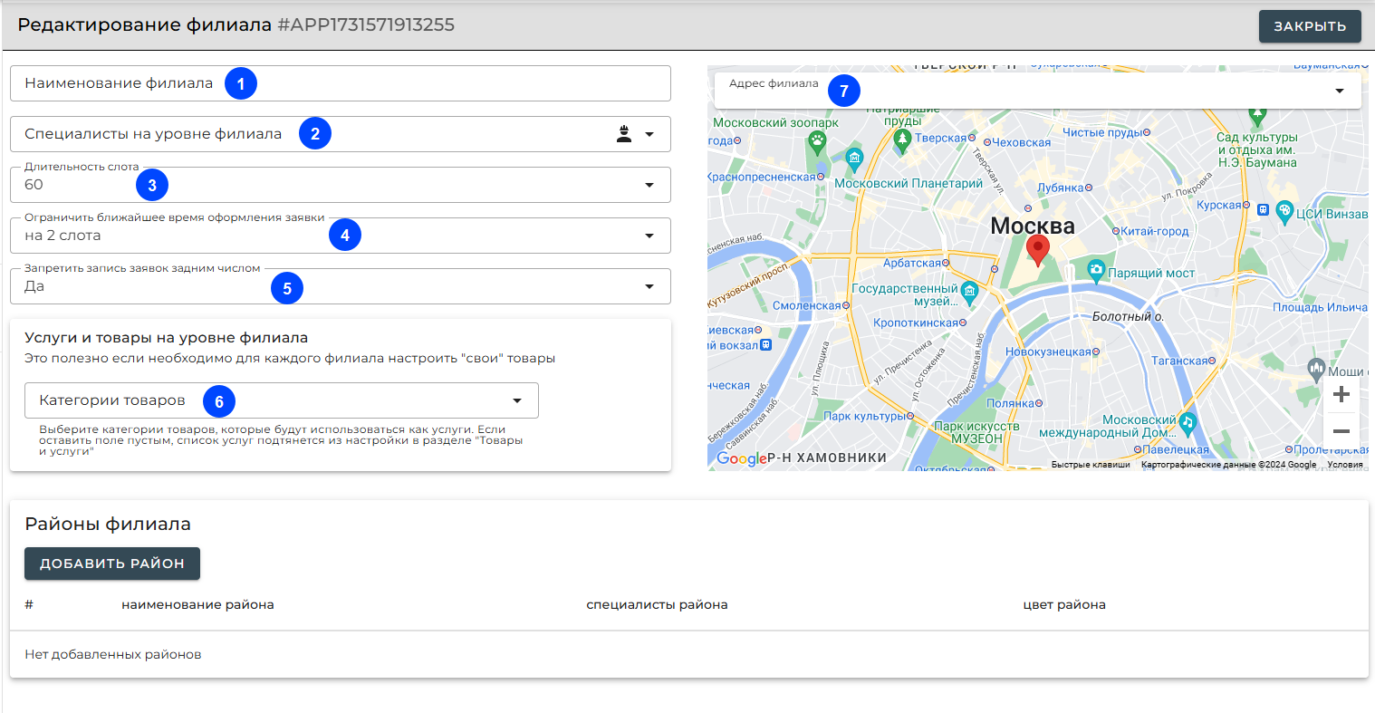
Task: Click the Новокузнецкая metro station icon
Action: (1096, 352)
